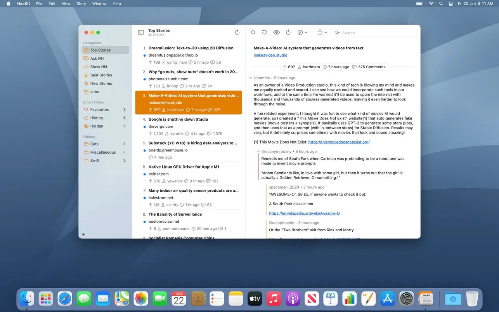The height and width of the screenshot is (312, 499).
Task: Open the Window menu
Action: [x=99, y=3]
